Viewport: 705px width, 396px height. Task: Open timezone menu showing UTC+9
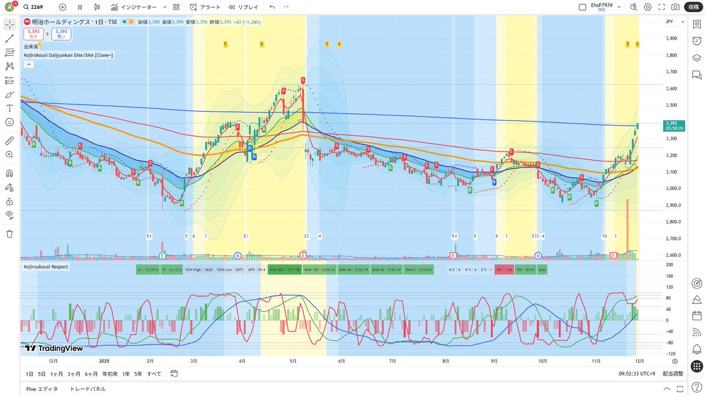click(x=637, y=374)
